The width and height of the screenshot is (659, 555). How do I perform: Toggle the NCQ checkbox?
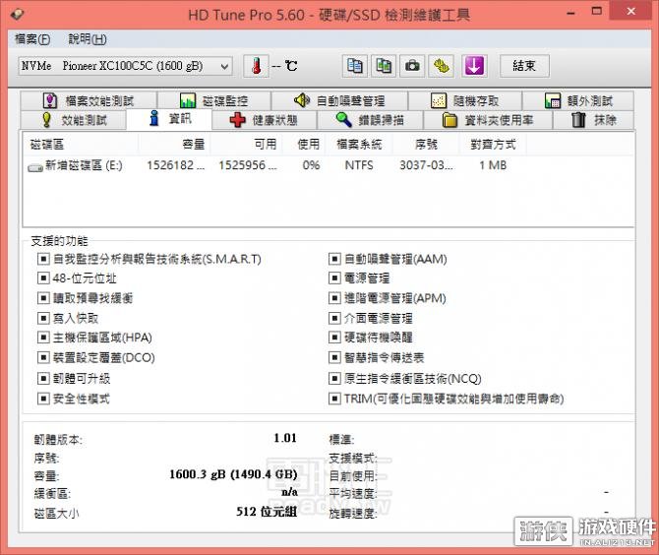click(x=334, y=379)
